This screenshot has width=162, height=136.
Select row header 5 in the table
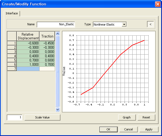(12, 60)
